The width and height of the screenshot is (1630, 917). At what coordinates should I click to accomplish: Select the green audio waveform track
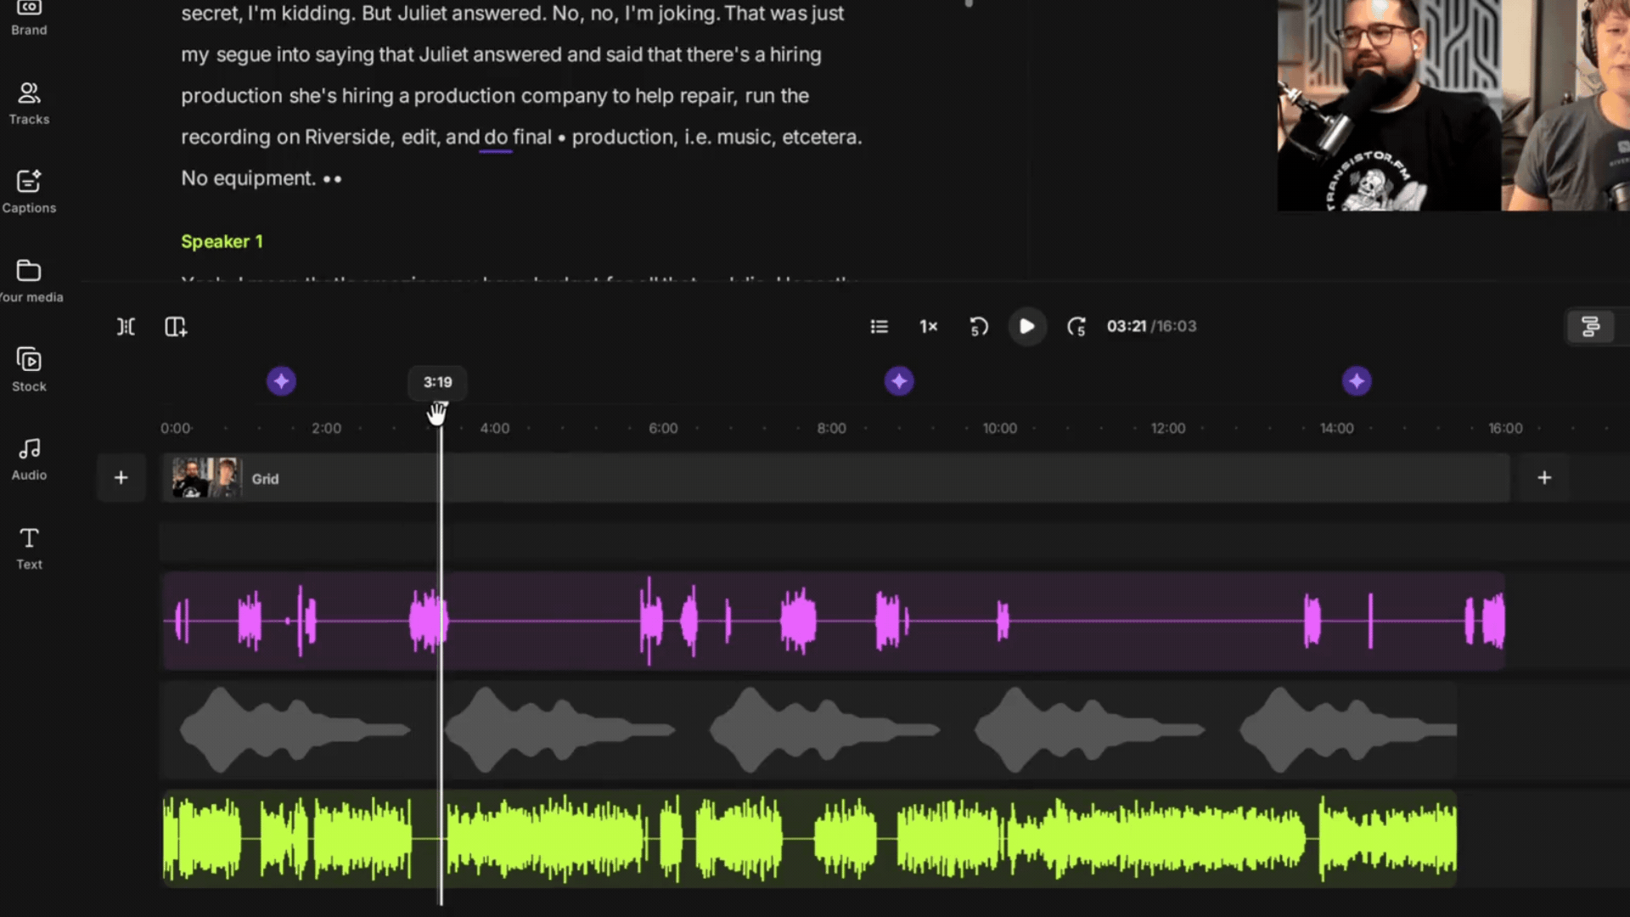click(809, 839)
